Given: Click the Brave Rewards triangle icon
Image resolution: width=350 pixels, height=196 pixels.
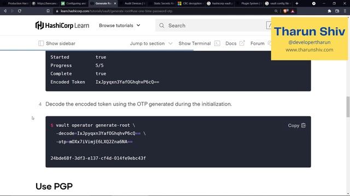Looking at the screenshot, I should pyautogui.click(x=293, y=11).
